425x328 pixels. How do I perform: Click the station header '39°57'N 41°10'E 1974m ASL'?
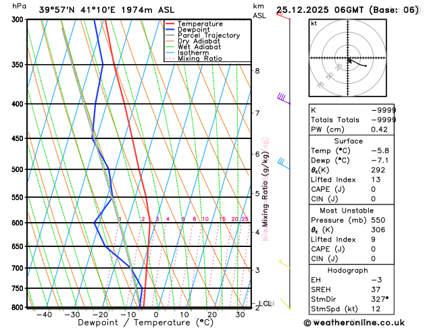pyautogui.click(x=107, y=10)
